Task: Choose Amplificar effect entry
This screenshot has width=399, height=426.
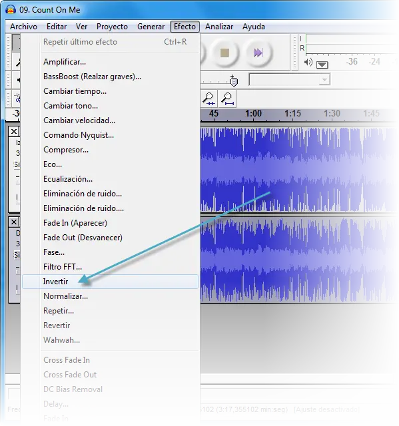Action: [x=65, y=62]
